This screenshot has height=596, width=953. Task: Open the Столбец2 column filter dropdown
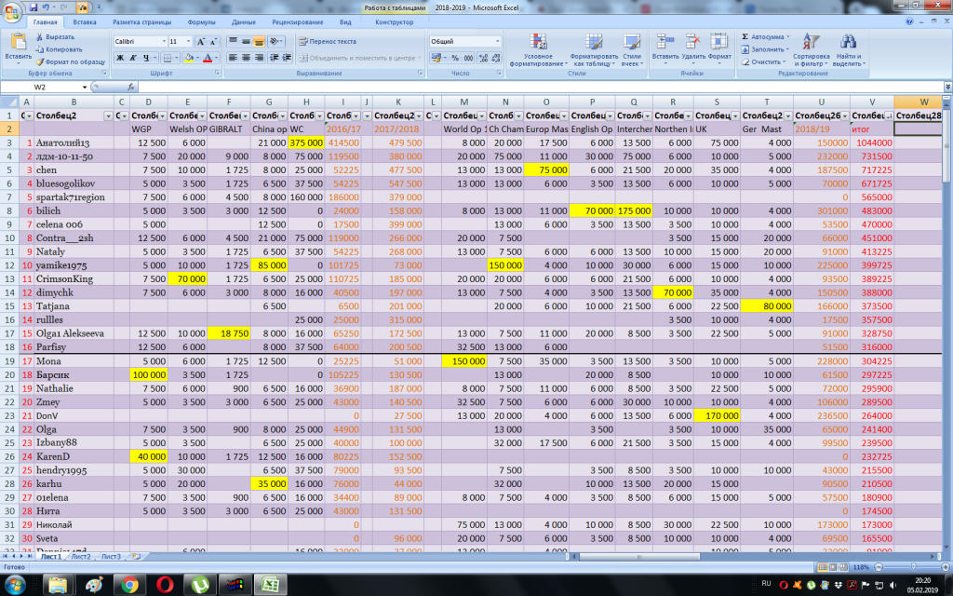[107, 115]
